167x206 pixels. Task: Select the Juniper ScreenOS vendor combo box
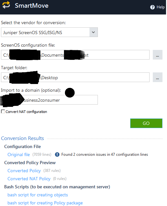(49, 32)
